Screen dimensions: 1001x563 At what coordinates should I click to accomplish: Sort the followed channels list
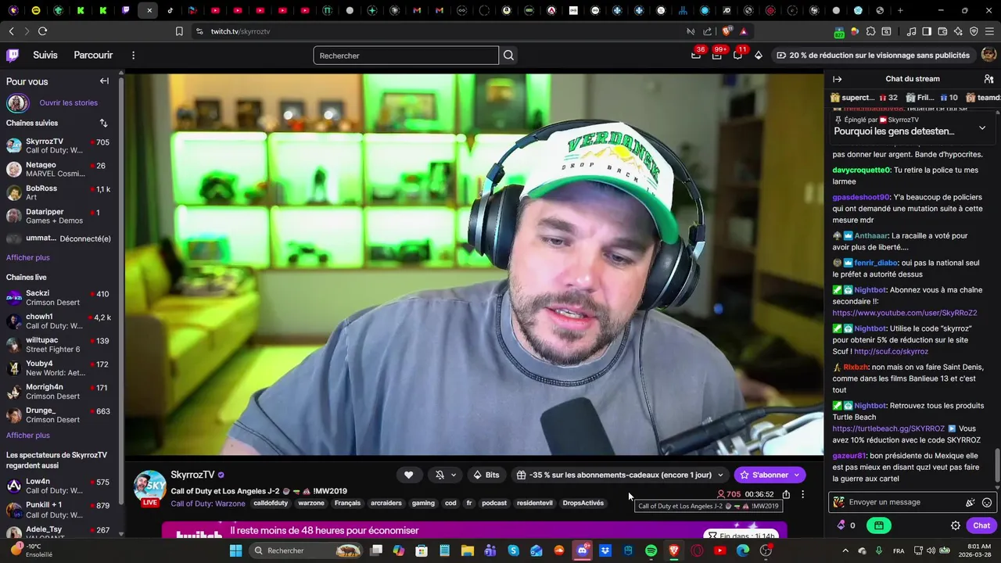coord(103,123)
